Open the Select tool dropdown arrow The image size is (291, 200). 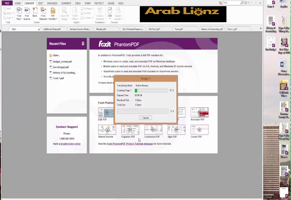click(13, 13)
